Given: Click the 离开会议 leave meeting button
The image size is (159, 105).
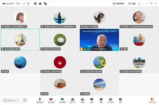Looking at the screenshot, I should pyautogui.click(x=152, y=100).
